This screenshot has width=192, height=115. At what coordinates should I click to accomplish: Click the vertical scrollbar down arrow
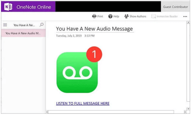[188, 109]
